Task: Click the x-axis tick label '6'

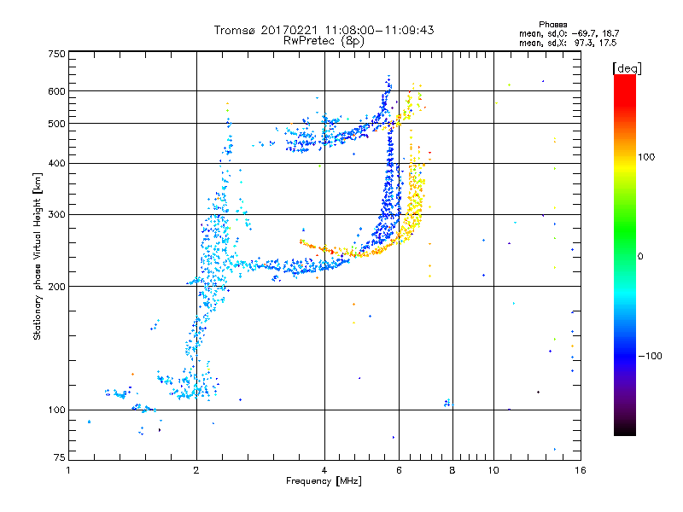Action: click(399, 470)
